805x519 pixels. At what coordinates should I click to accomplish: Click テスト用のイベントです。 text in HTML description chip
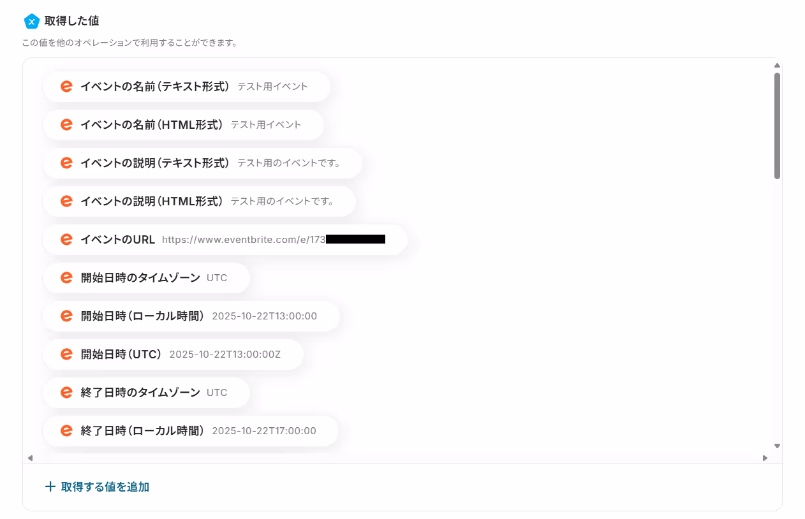click(283, 201)
